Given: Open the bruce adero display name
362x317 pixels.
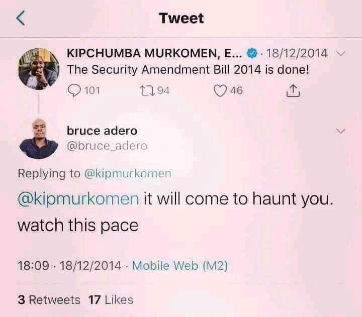Looking at the screenshot, I should [102, 131].
